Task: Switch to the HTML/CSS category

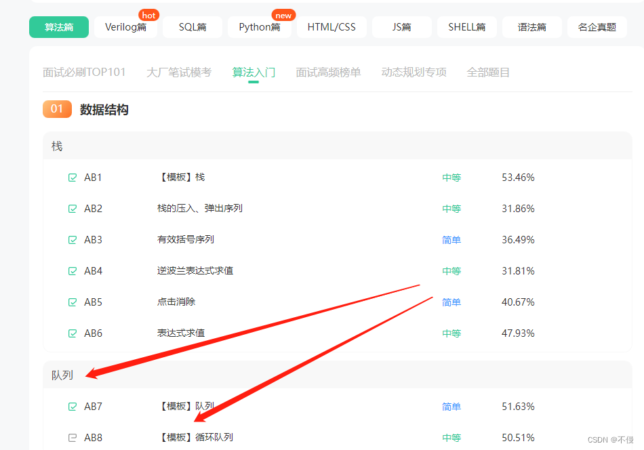Action: pyautogui.click(x=331, y=27)
